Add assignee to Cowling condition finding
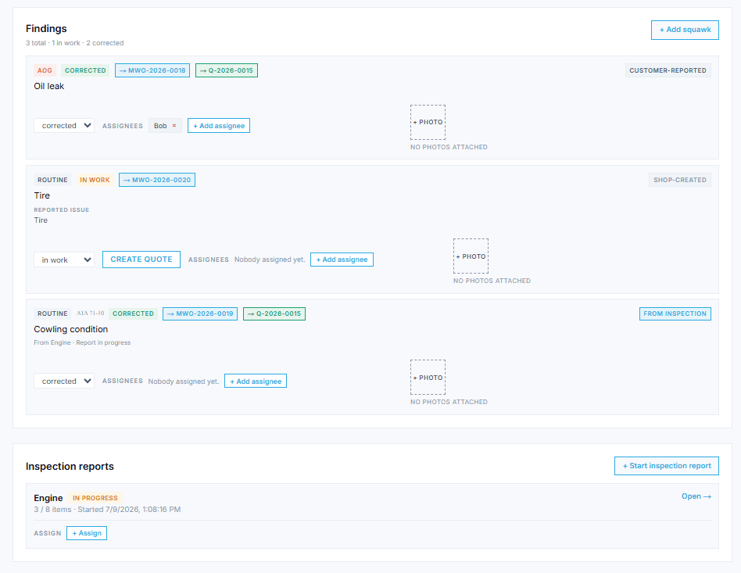Image resolution: width=741 pixels, height=573 pixels. pos(256,381)
